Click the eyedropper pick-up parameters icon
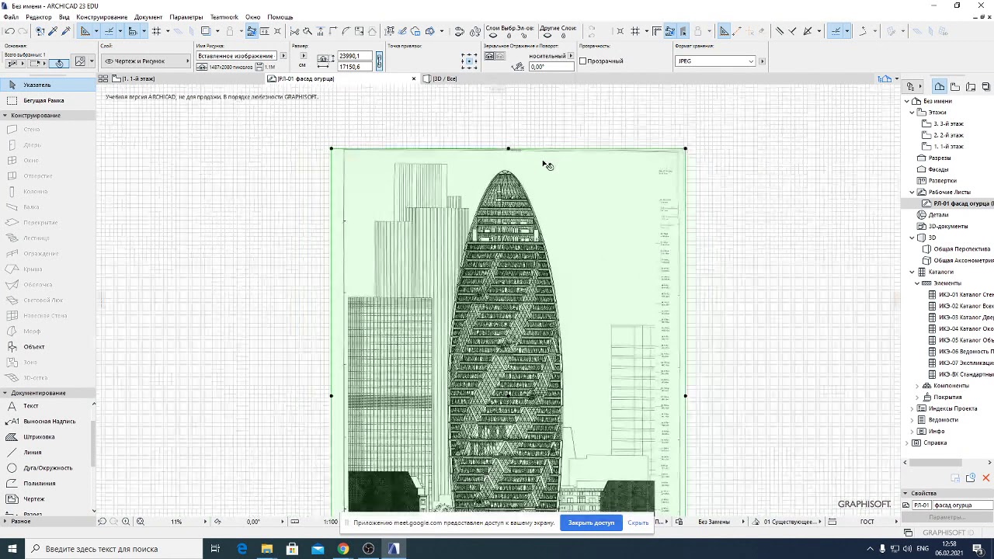 tap(54, 31)
